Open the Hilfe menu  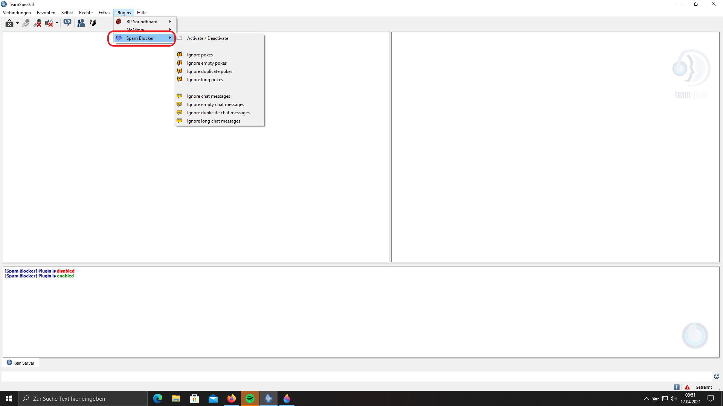(x=142, y=13)
